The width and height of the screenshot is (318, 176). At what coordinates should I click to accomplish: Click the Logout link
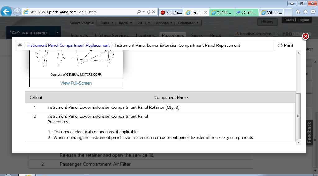(303, 20)
